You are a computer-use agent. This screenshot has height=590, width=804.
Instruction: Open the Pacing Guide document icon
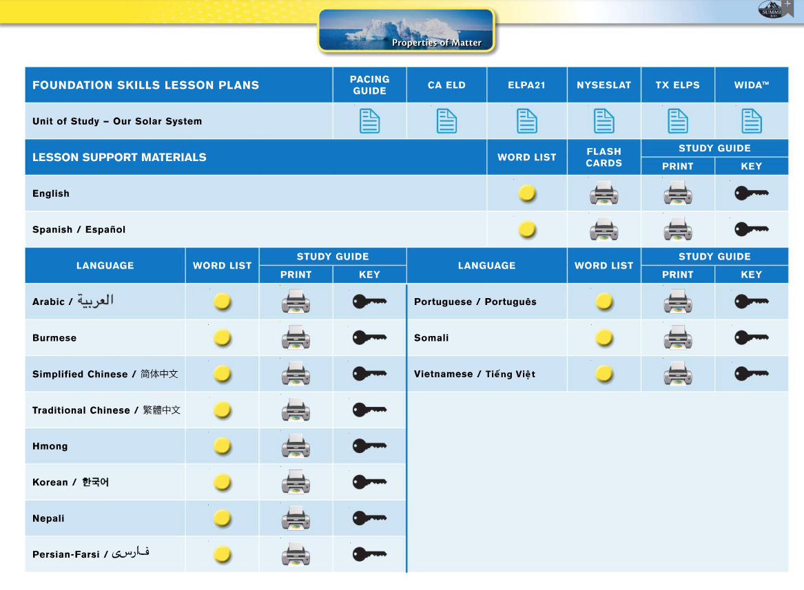click(x=369, y=121)
